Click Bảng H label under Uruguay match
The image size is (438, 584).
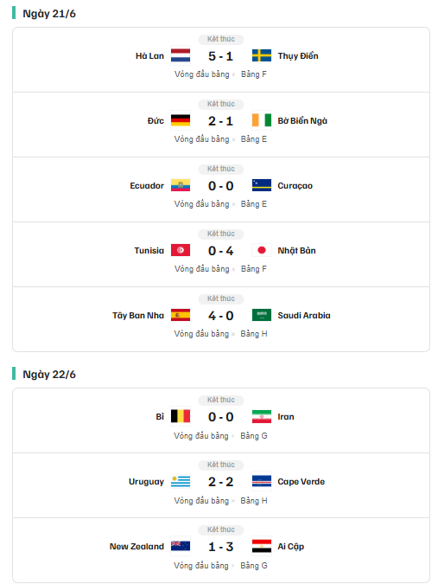254,501
